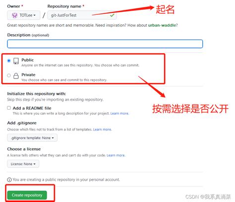Click the green checkmark in repository name field
This screenshot has width=235, height=202.
click(112, 15)
